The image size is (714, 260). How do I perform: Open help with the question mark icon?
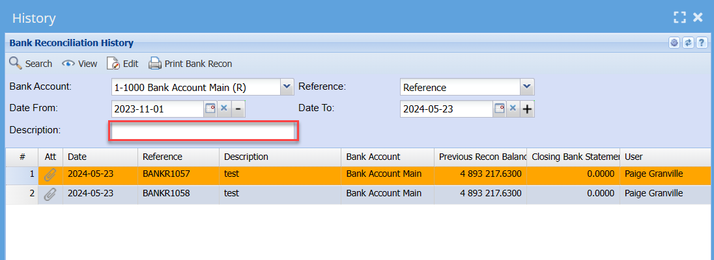coord(702,43)
